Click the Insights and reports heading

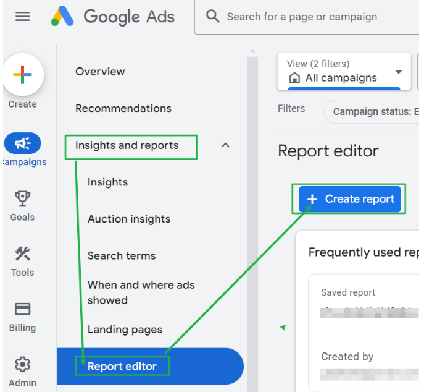pyautogui.click(x=127, y=145)
